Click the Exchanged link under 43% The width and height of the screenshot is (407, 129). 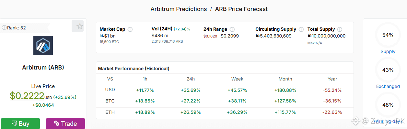(x=388, y=86)
